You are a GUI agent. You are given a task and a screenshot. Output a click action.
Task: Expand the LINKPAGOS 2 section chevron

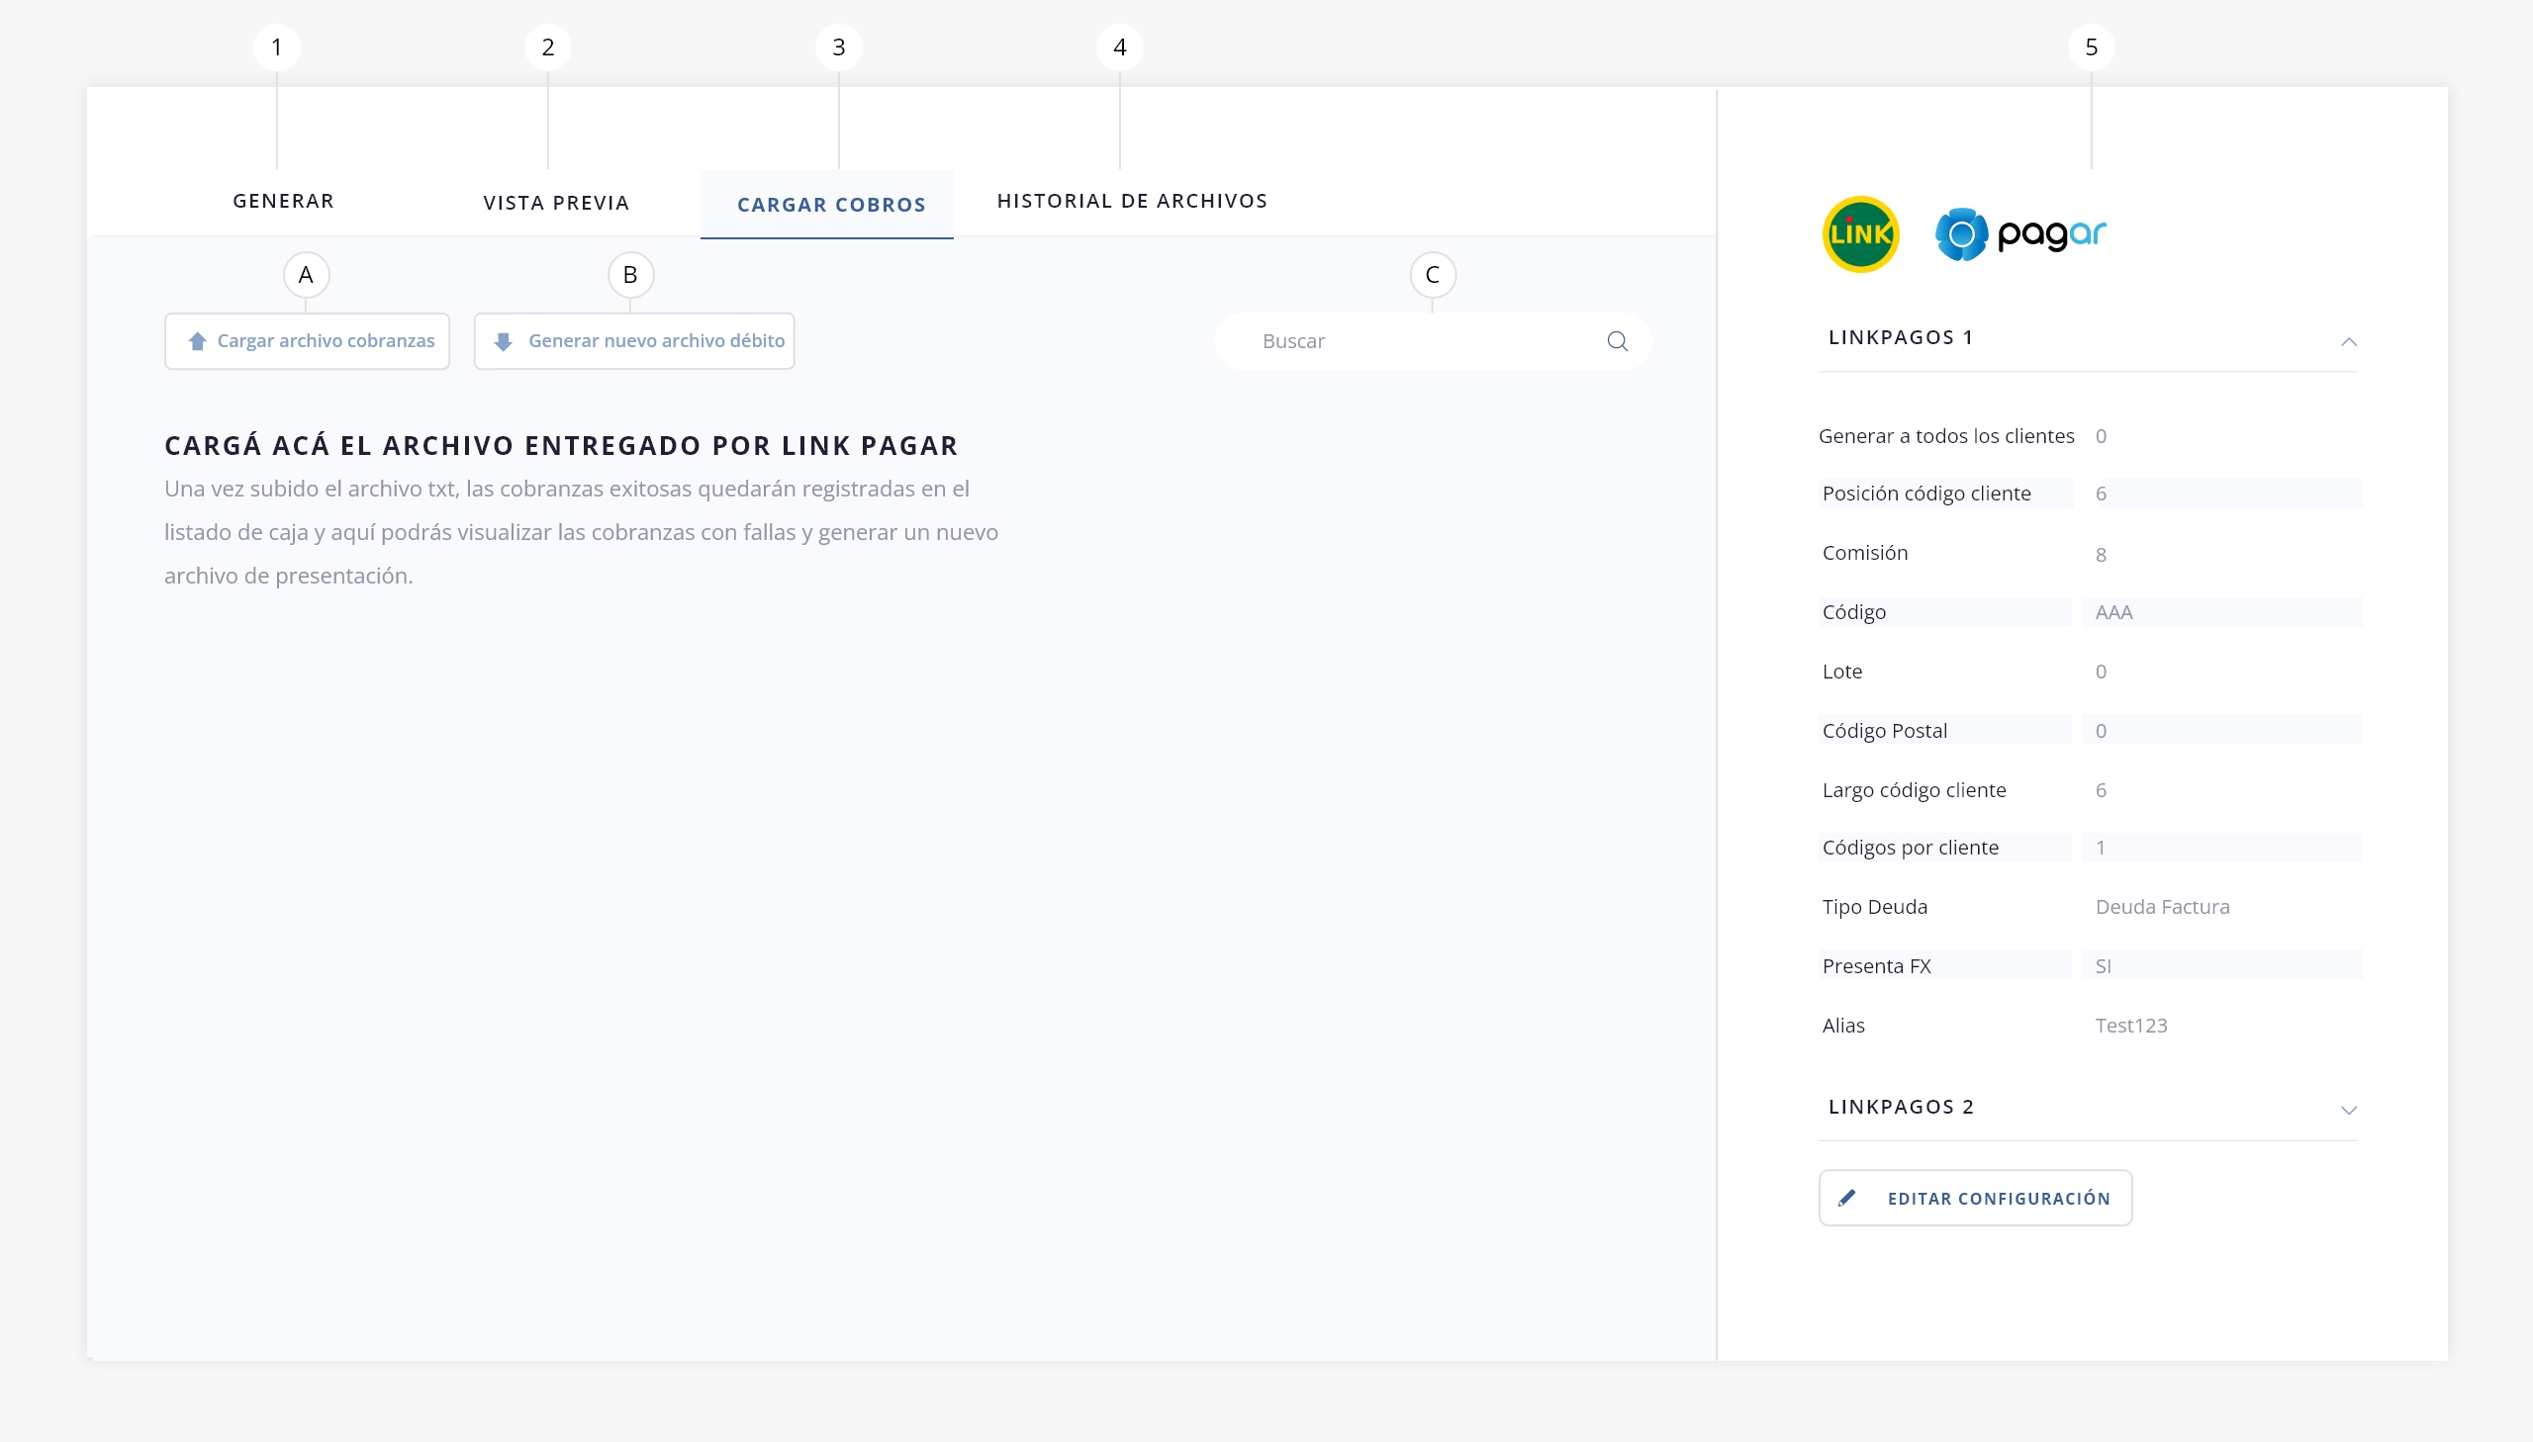pyautogui.click(x=2348, y=1110)
